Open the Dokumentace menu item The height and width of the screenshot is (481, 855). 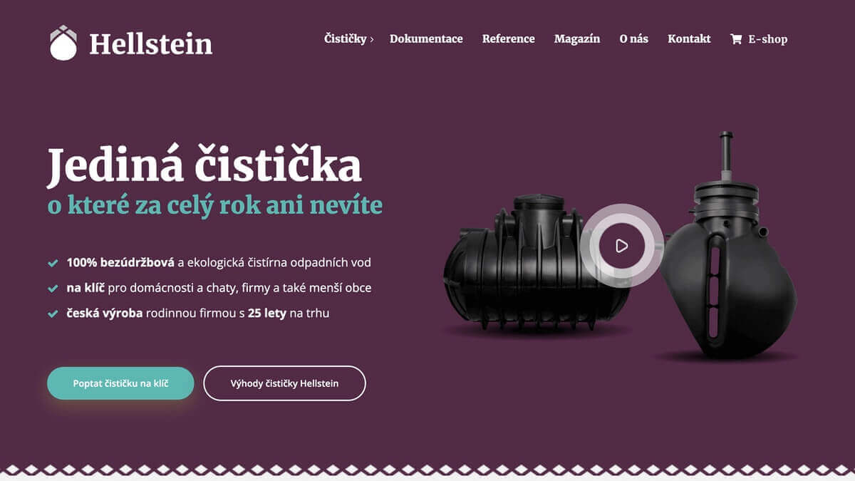(426, 39)
